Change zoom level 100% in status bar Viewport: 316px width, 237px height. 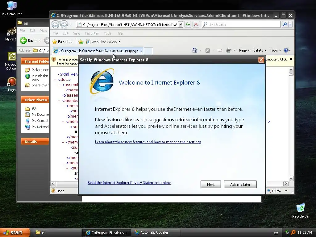(x=277, y=191)
